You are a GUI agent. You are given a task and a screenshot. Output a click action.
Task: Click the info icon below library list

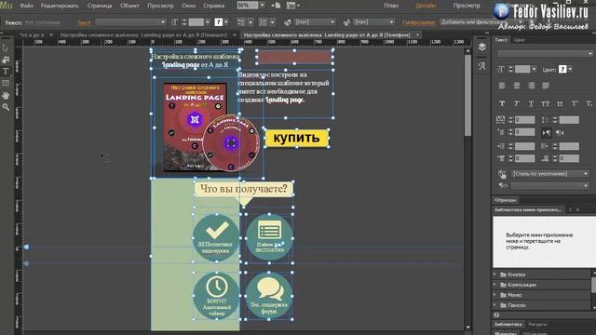[x=496, y=315]
